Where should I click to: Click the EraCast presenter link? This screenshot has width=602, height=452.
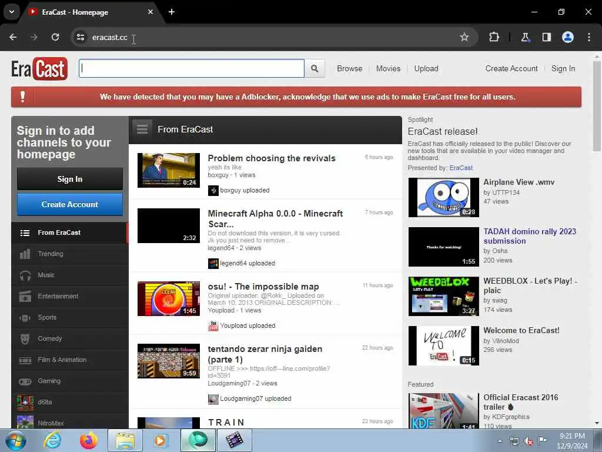(x=461, y=168)
